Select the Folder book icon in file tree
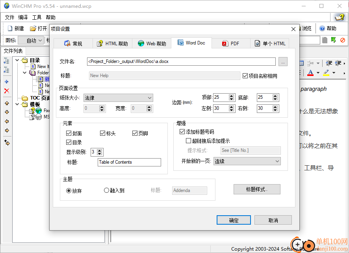 click(x=32, y=73)
